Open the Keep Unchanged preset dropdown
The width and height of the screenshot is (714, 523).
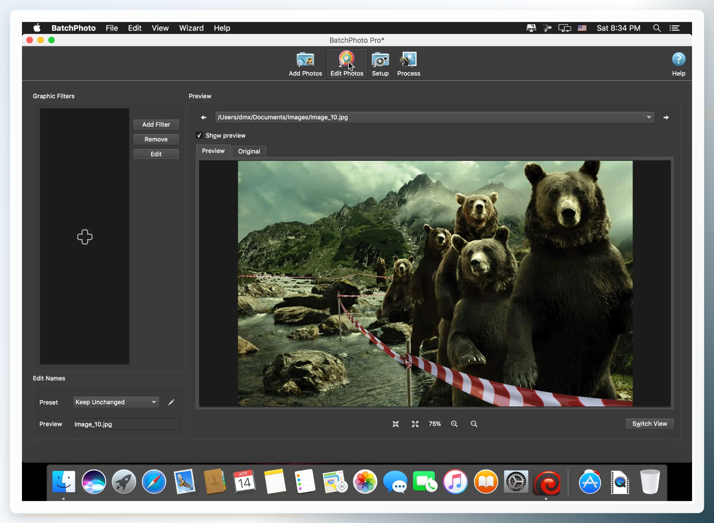point(116,402)
